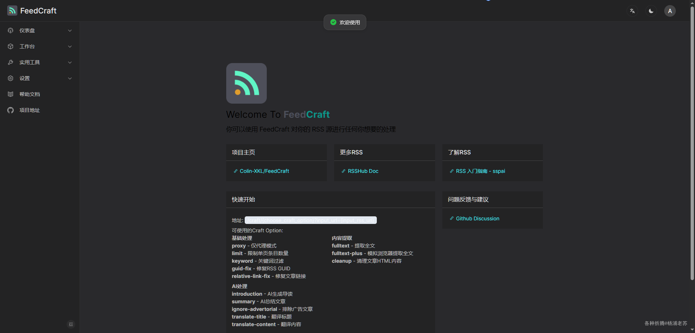Go to 帮助文档 in sidebar
This screenshot has height=333, width=695.
tap(40, 94)
